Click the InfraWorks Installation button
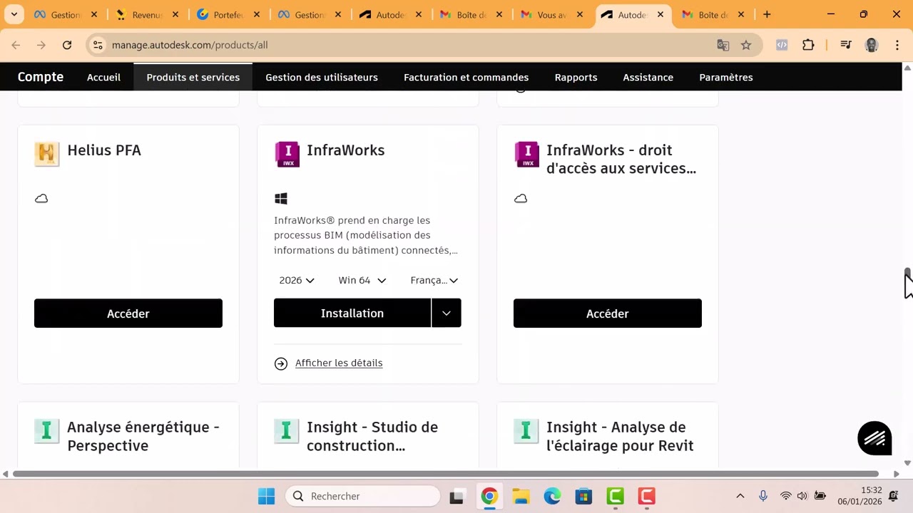 tap(352, 313)
